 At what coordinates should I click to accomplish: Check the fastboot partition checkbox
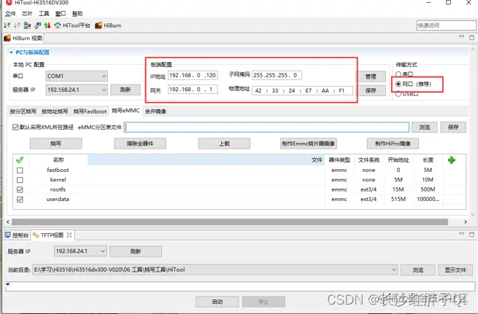tap(20, 170)
